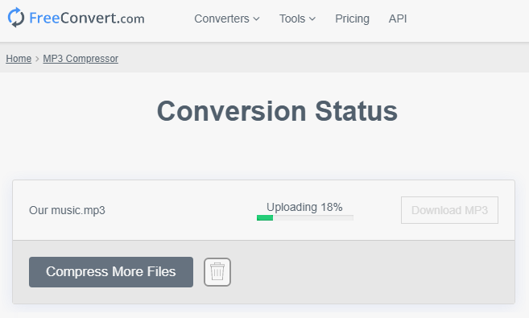The height and width of the screenshot is (318, 529).
Task: Follow the Home breadcrumb link
Action: 19,59
